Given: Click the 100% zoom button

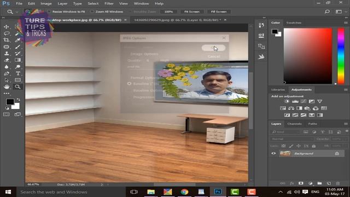Looking at the screenshot, I should (168, 11).
